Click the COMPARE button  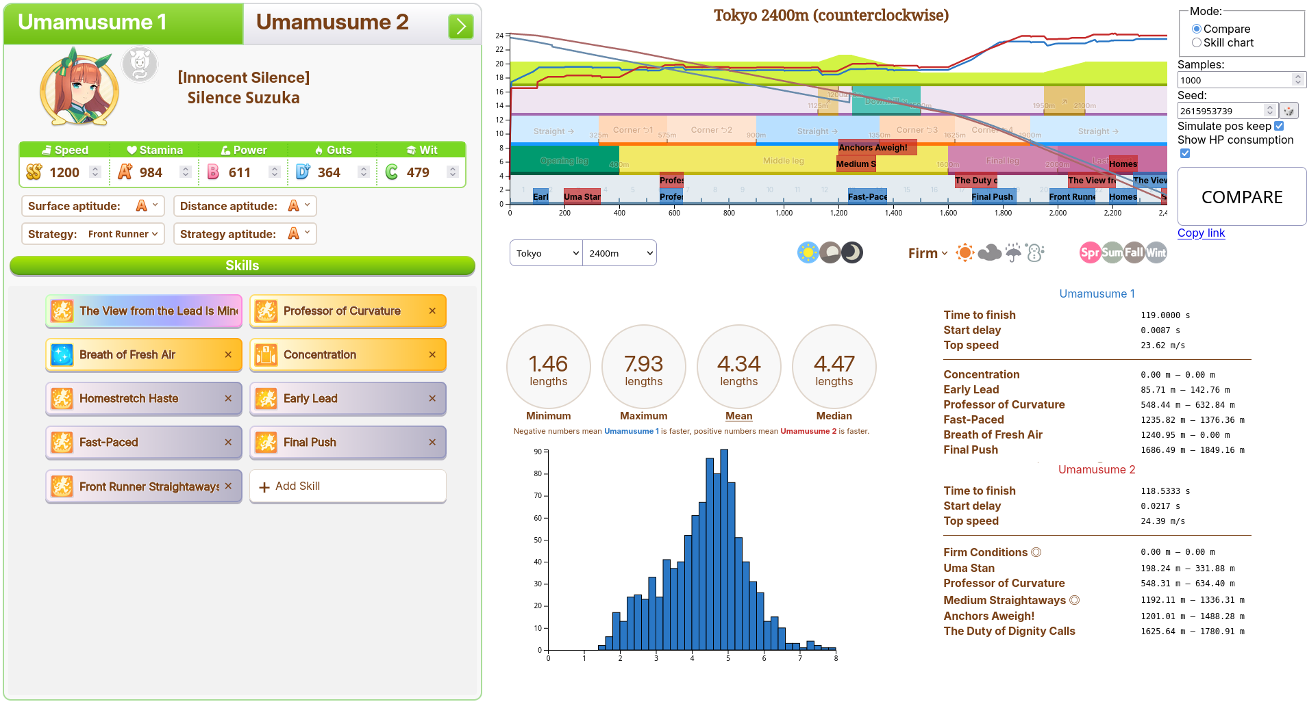point(1242,196)
